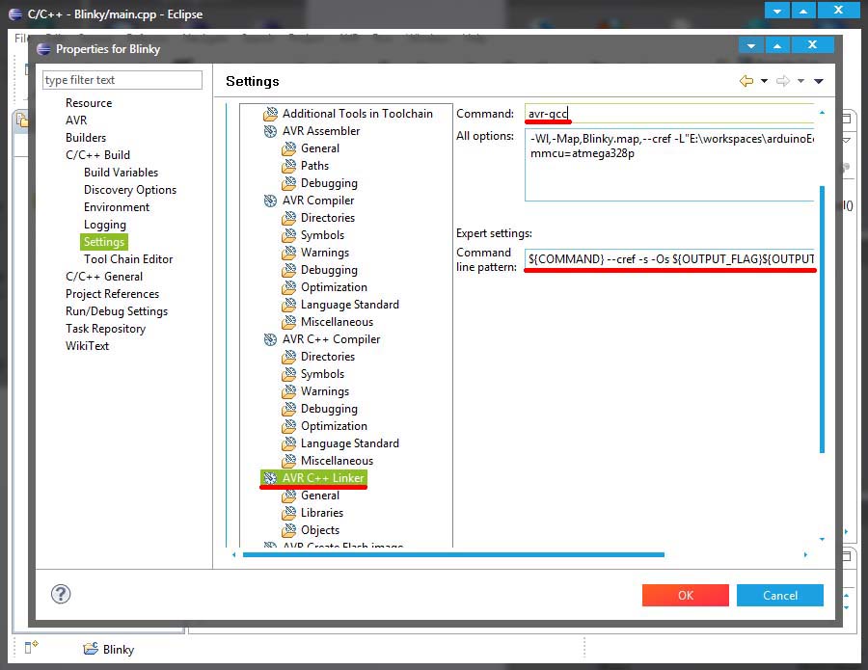Click the Additional Tools in Toolchain icon
Image resolution: width=868 pixels, height=670 pixels.
270,114
